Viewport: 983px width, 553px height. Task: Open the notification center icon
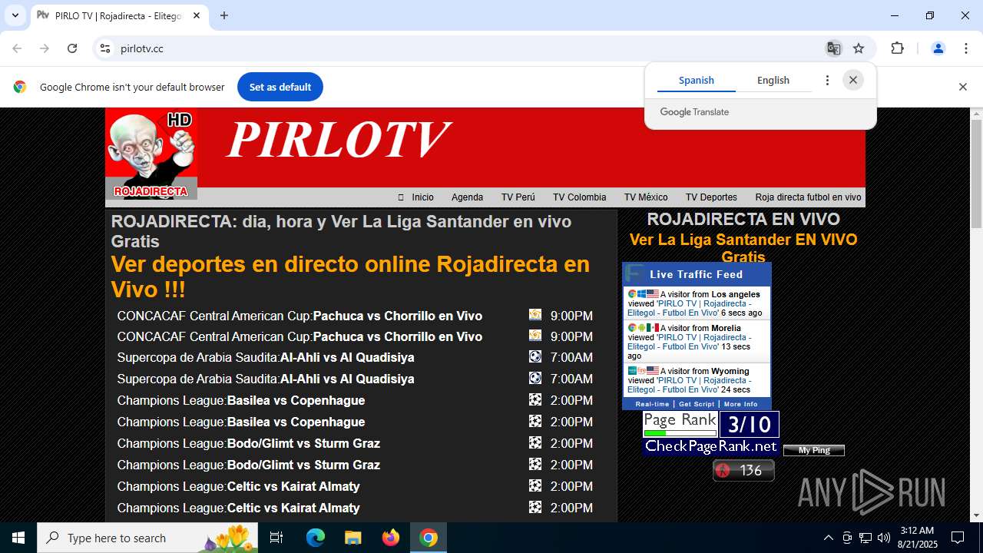958,538
